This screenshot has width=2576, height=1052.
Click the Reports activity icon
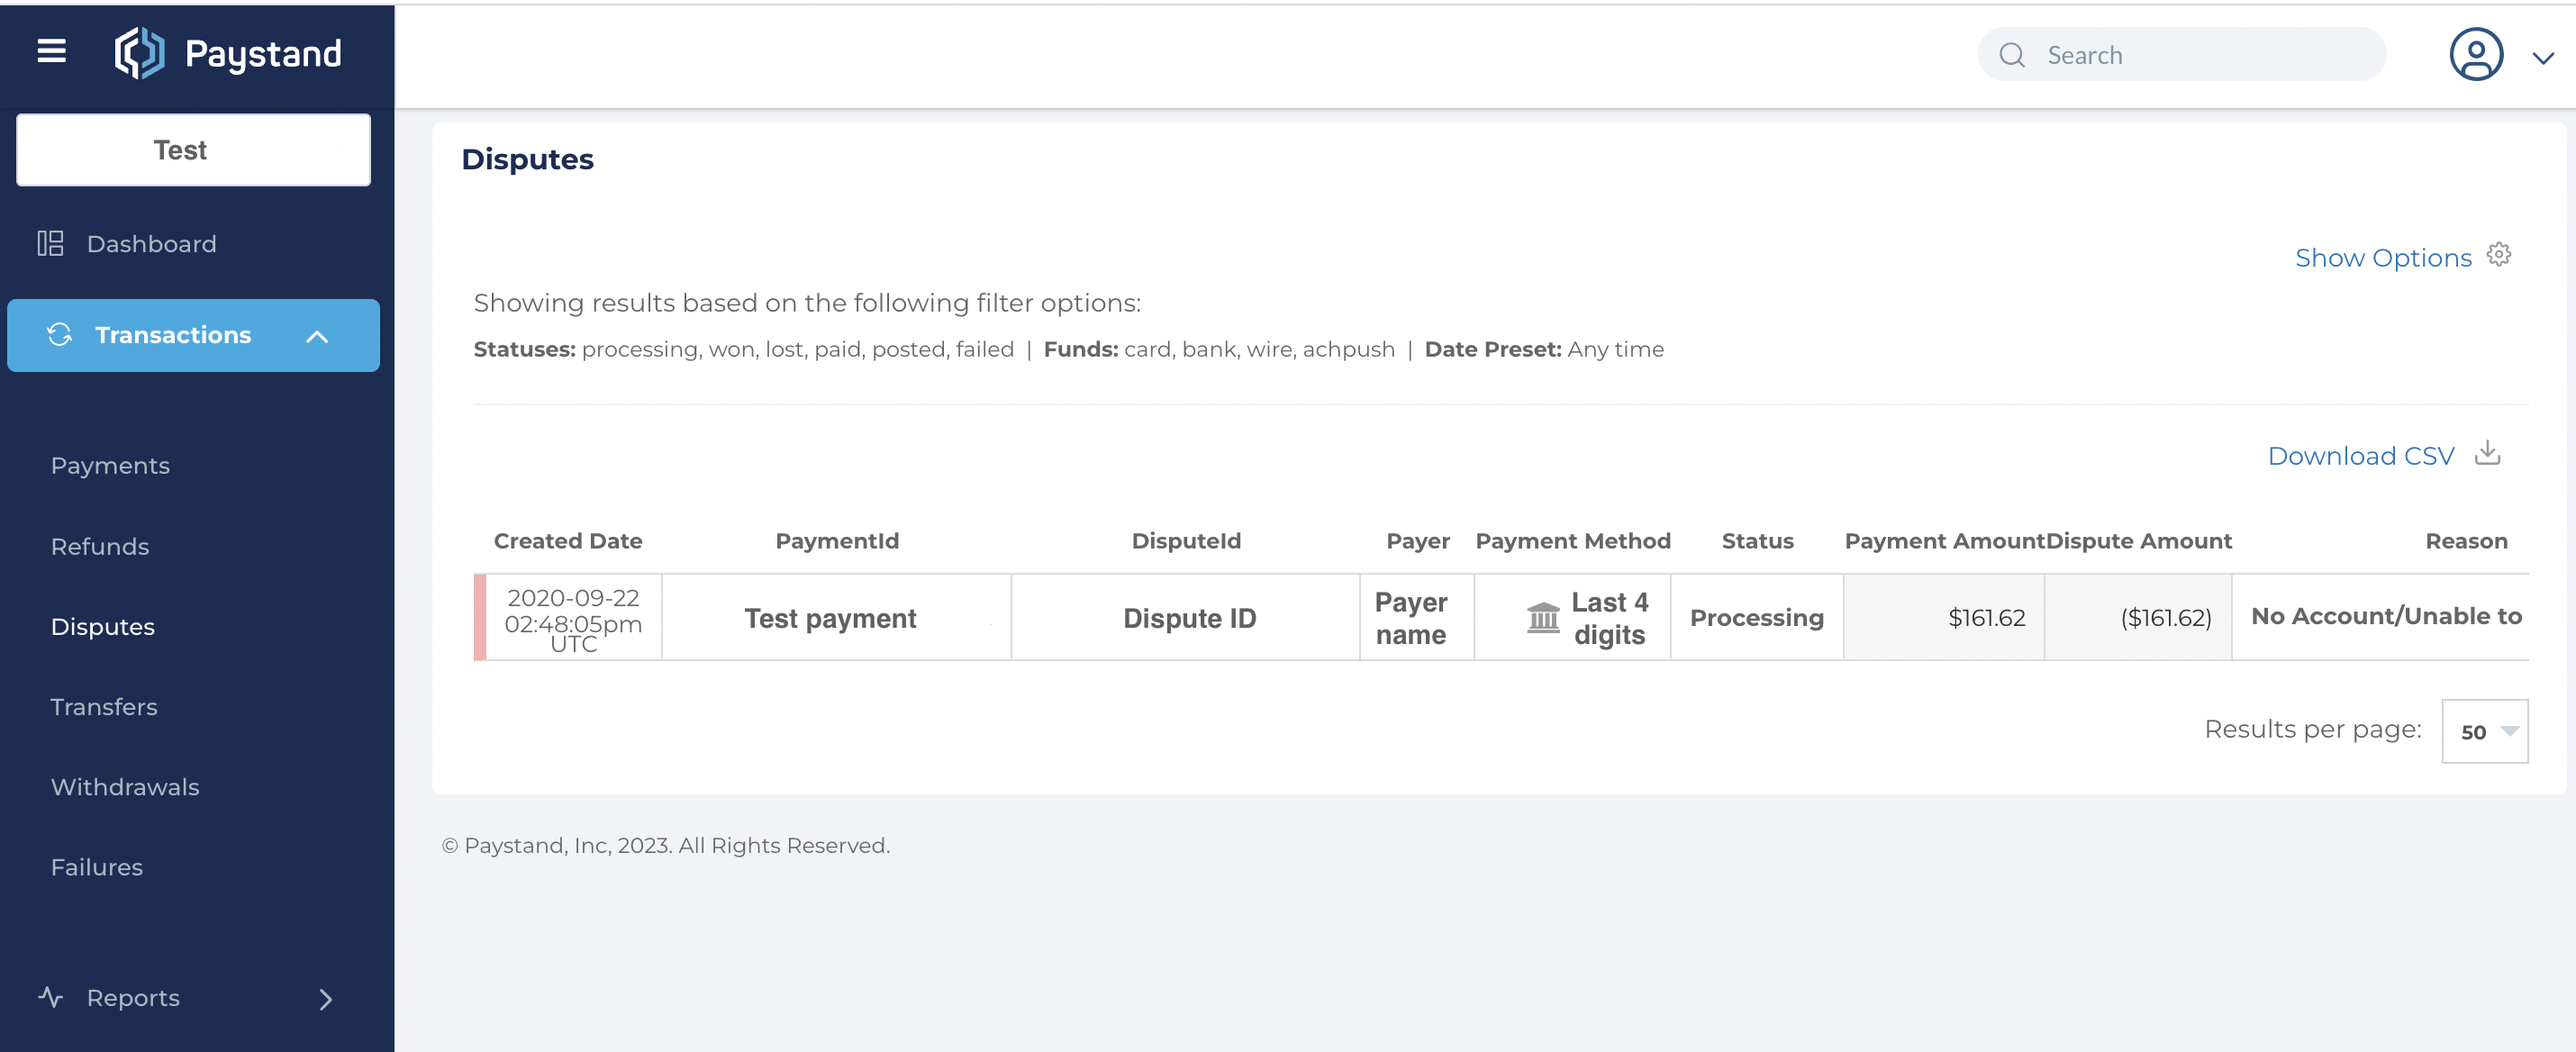(x=50, y=997)
